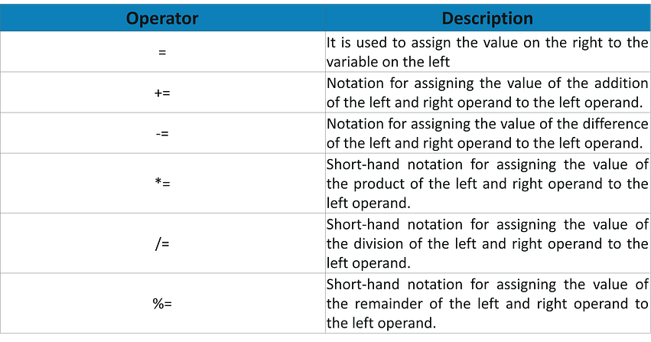Select the /= operator cell
The height and width of the screenshot is (342, 651).
[161, 244]
